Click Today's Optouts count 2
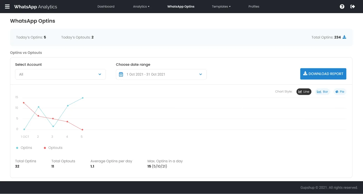Viewport: 363px width, 194px height. pyautogui.click(x=92, y=37)
